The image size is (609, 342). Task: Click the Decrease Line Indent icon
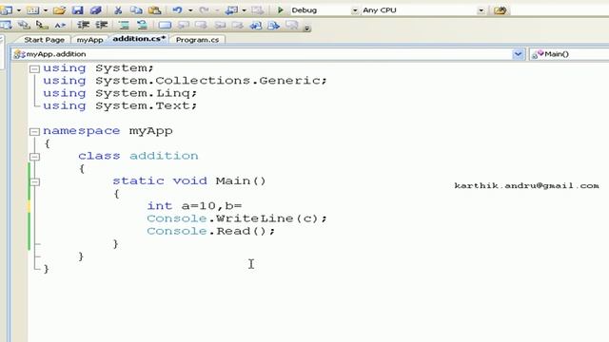coord(83,26)
